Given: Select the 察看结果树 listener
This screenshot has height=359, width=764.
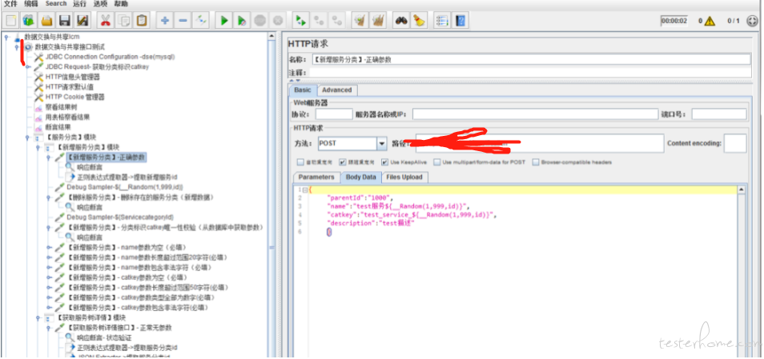Looking at the screenshot, I should pyautogui.click(x=61, y=107).
